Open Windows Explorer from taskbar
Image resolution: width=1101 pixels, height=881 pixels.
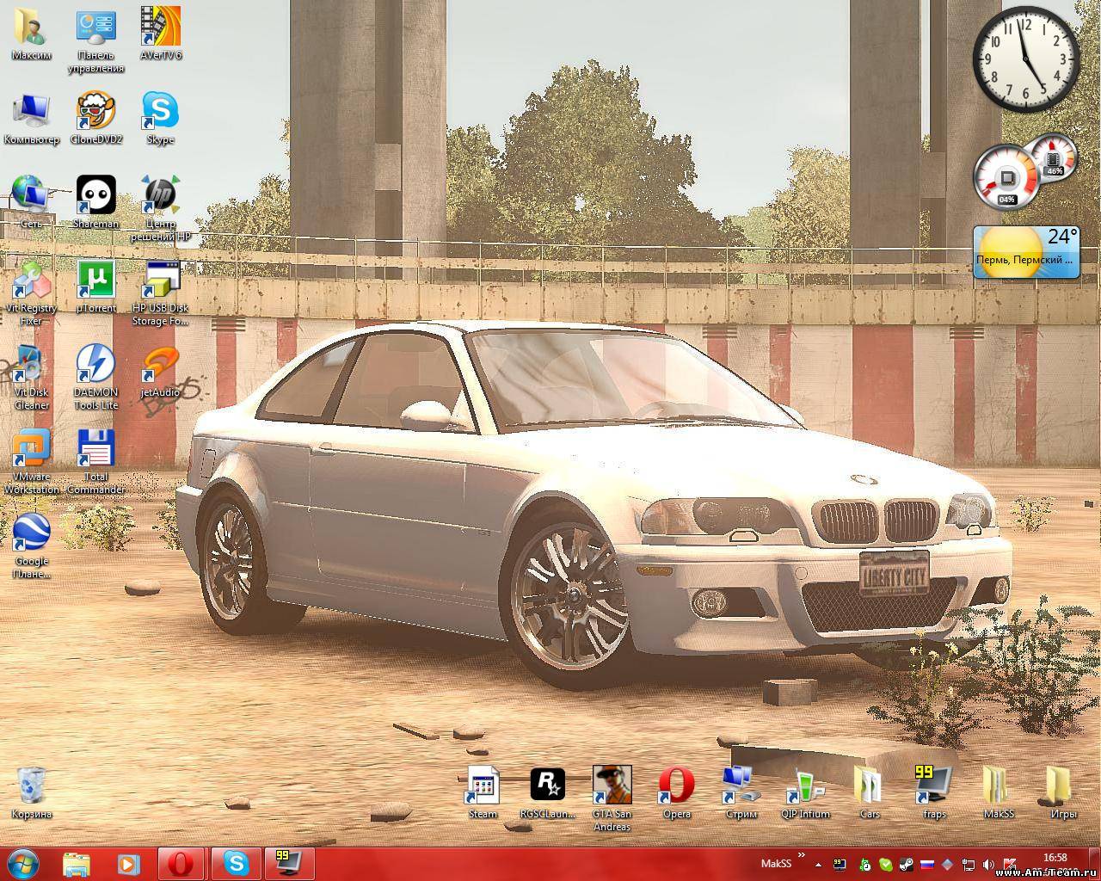point(77,864)
